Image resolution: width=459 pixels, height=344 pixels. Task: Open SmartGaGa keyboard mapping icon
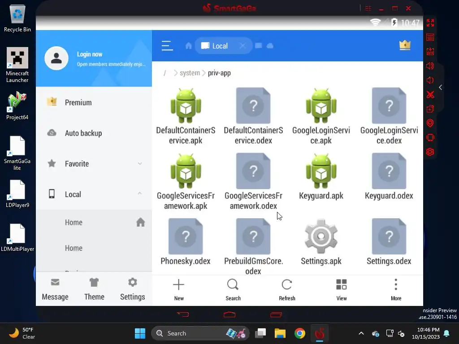[x=430, y=37]
